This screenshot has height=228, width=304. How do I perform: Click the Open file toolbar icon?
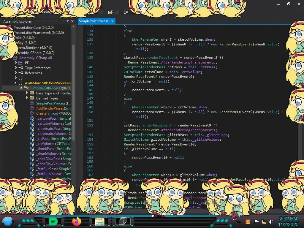[x=110, y=12]
